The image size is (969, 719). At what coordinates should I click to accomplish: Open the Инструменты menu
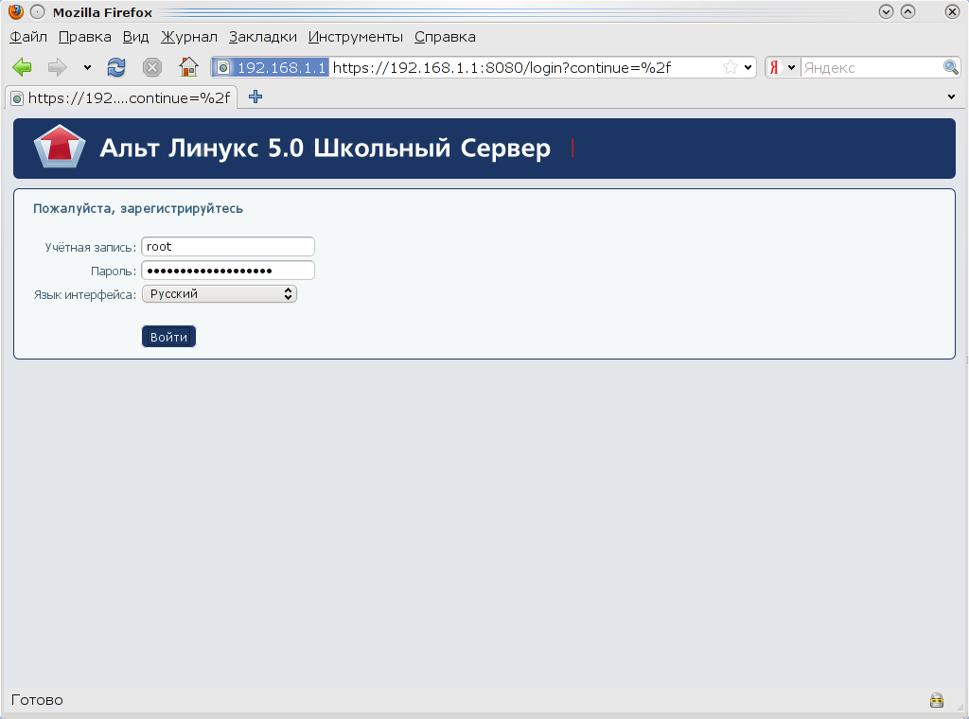[356, 37]
